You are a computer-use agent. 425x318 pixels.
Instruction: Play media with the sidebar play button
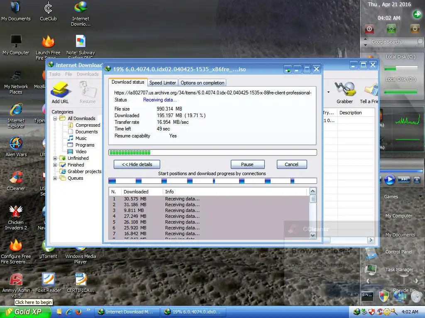pyautogui.click(x=389, y=180)
